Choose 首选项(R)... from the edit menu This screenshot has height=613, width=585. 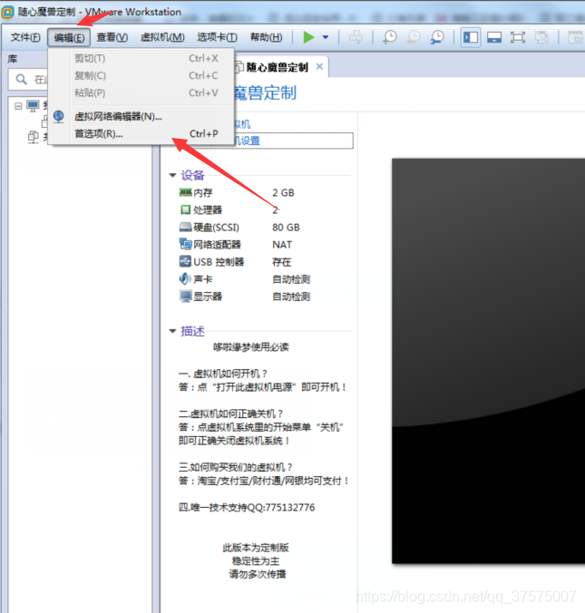click(x=141, y=133)
